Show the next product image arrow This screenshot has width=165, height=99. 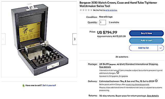[x=75, y=39]
